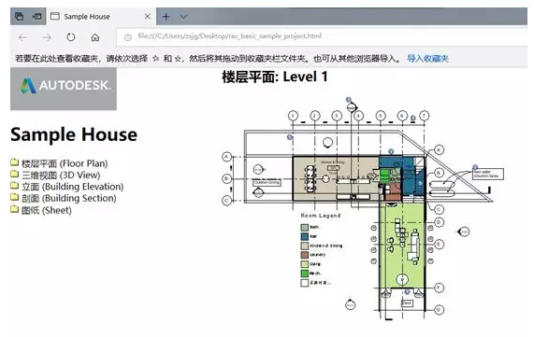Go forward with the forward arrow
This screenshot has width=534, height=337.
(47, 37)
